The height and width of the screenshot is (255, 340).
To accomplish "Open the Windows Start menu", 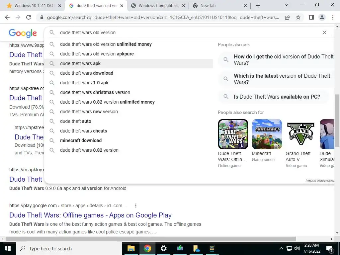I will click(x=8, y=248).
